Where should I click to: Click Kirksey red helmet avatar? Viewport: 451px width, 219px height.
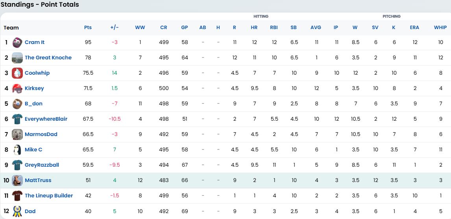(17, 88)
